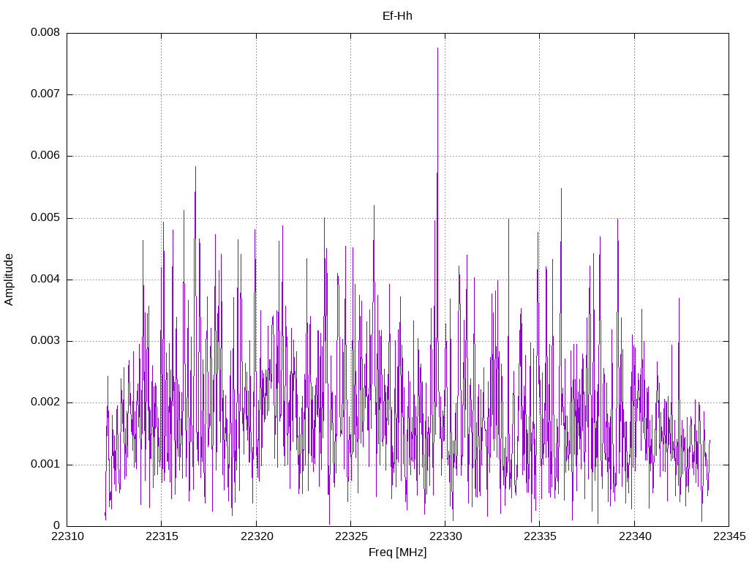Click the y-axis value 0.003
The width and height of the screenshot is (749, 562).
(x=45, y=341)
